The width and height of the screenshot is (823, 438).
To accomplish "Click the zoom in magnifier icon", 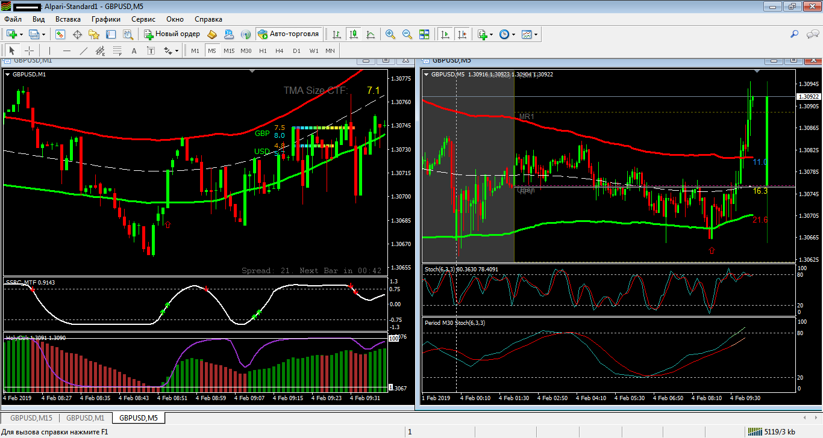I will click(390, 34).
